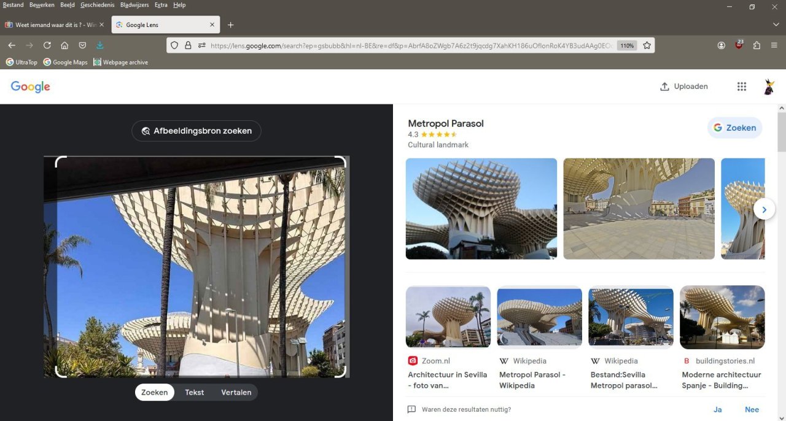This screenshot has height=421, width=786.
Task: Switch to the Tekst tab
Action: click(x=194, y=392)
